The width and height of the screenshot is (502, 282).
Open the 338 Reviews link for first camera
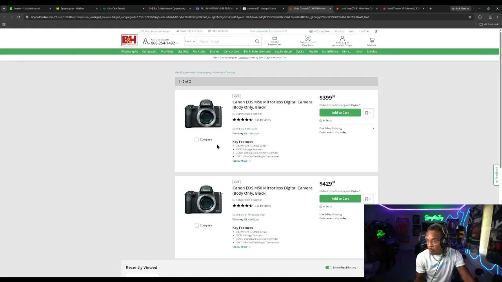263,120
